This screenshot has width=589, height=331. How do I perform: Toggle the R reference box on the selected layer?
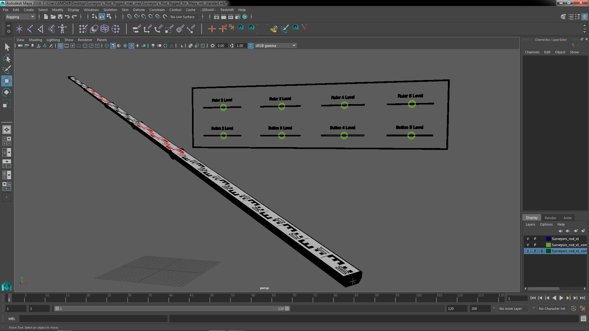click(542, 251)
